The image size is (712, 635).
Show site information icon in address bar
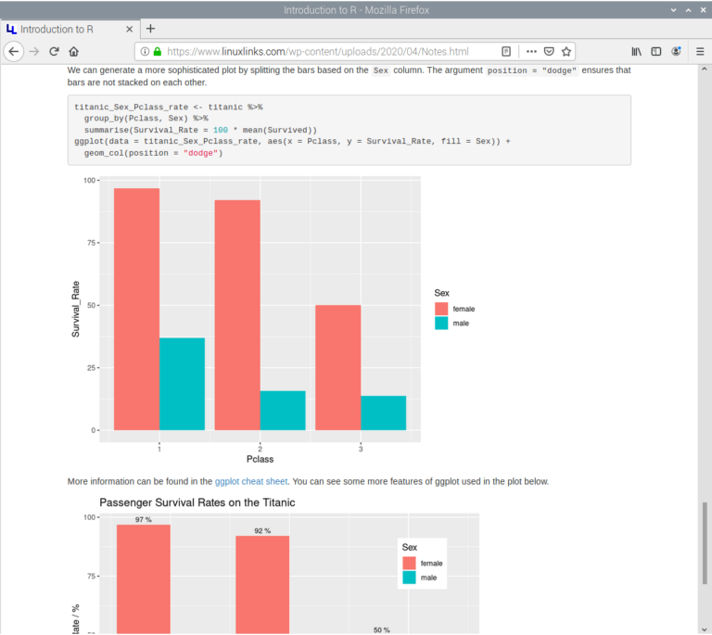tap(144, 51)
